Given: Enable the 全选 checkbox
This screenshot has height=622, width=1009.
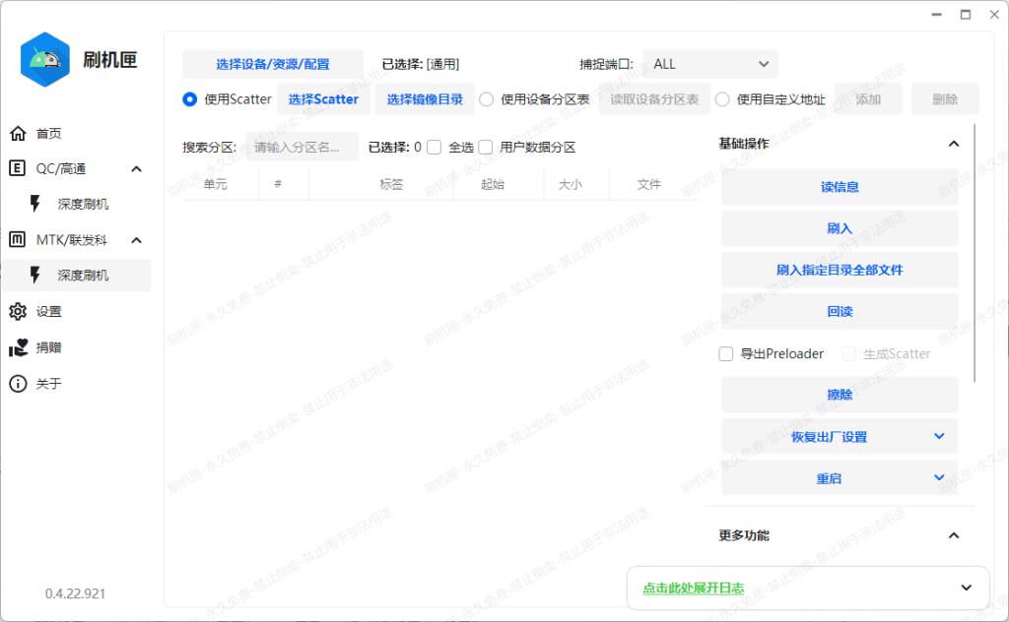Looking at the screenshot, I should 435,147.
